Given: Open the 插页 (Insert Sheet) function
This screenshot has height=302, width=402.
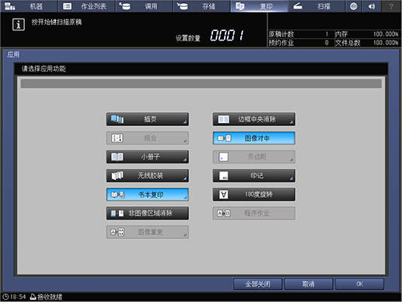Looking at the screenshot, I should [x=148, y=119].
